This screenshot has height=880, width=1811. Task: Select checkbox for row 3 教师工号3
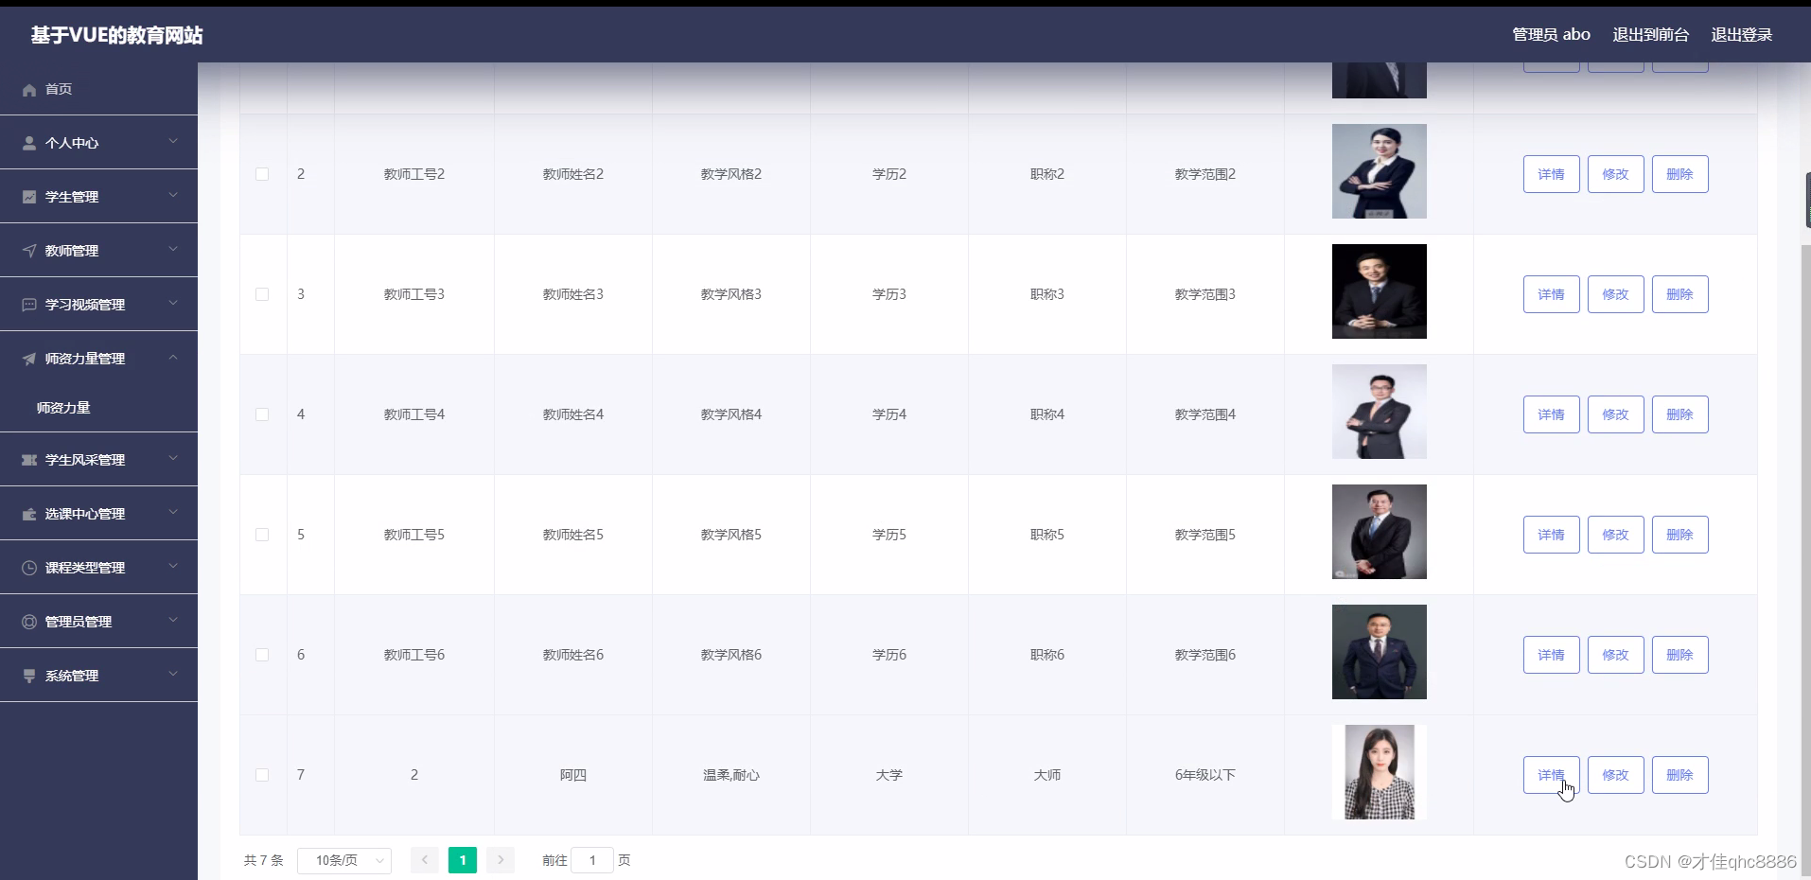tap(262, 294)
